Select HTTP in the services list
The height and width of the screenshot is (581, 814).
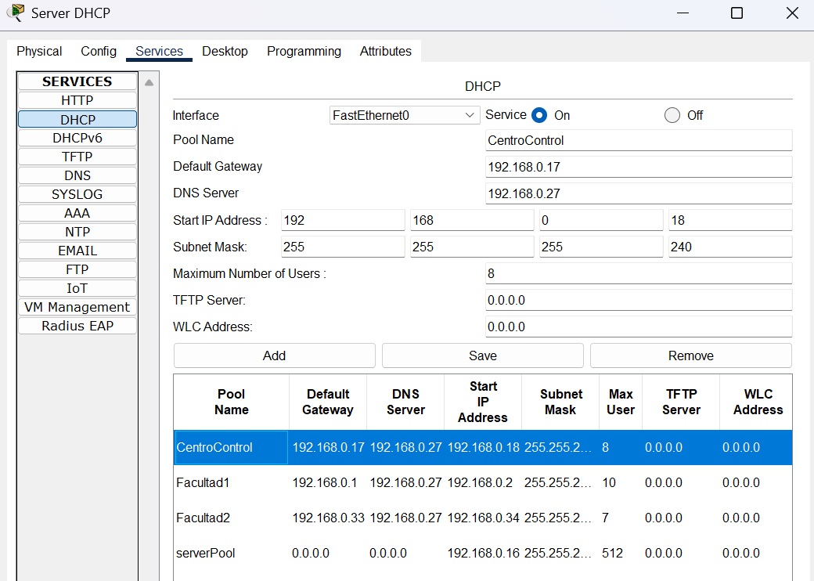point(77,100)
